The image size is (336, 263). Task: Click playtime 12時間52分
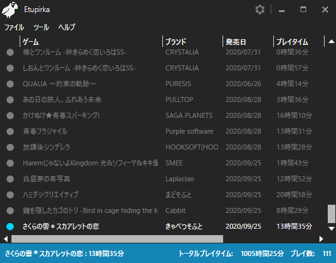point(294,179)
